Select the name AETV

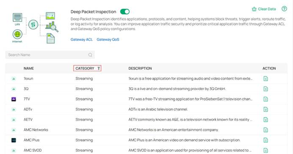[28, 119]
